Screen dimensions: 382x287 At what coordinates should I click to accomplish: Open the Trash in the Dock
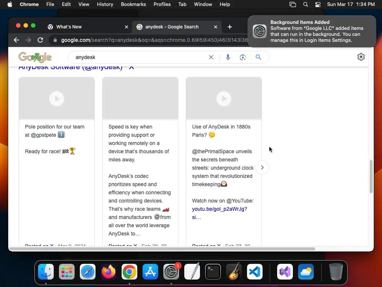click(336, 272)
